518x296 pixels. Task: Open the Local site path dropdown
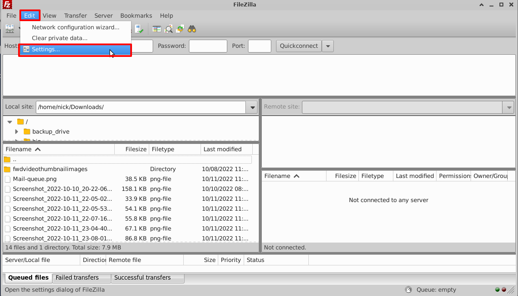point(252,107)
